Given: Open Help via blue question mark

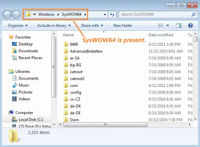Looking at the screenshot, I should click(x=190, y=25).
